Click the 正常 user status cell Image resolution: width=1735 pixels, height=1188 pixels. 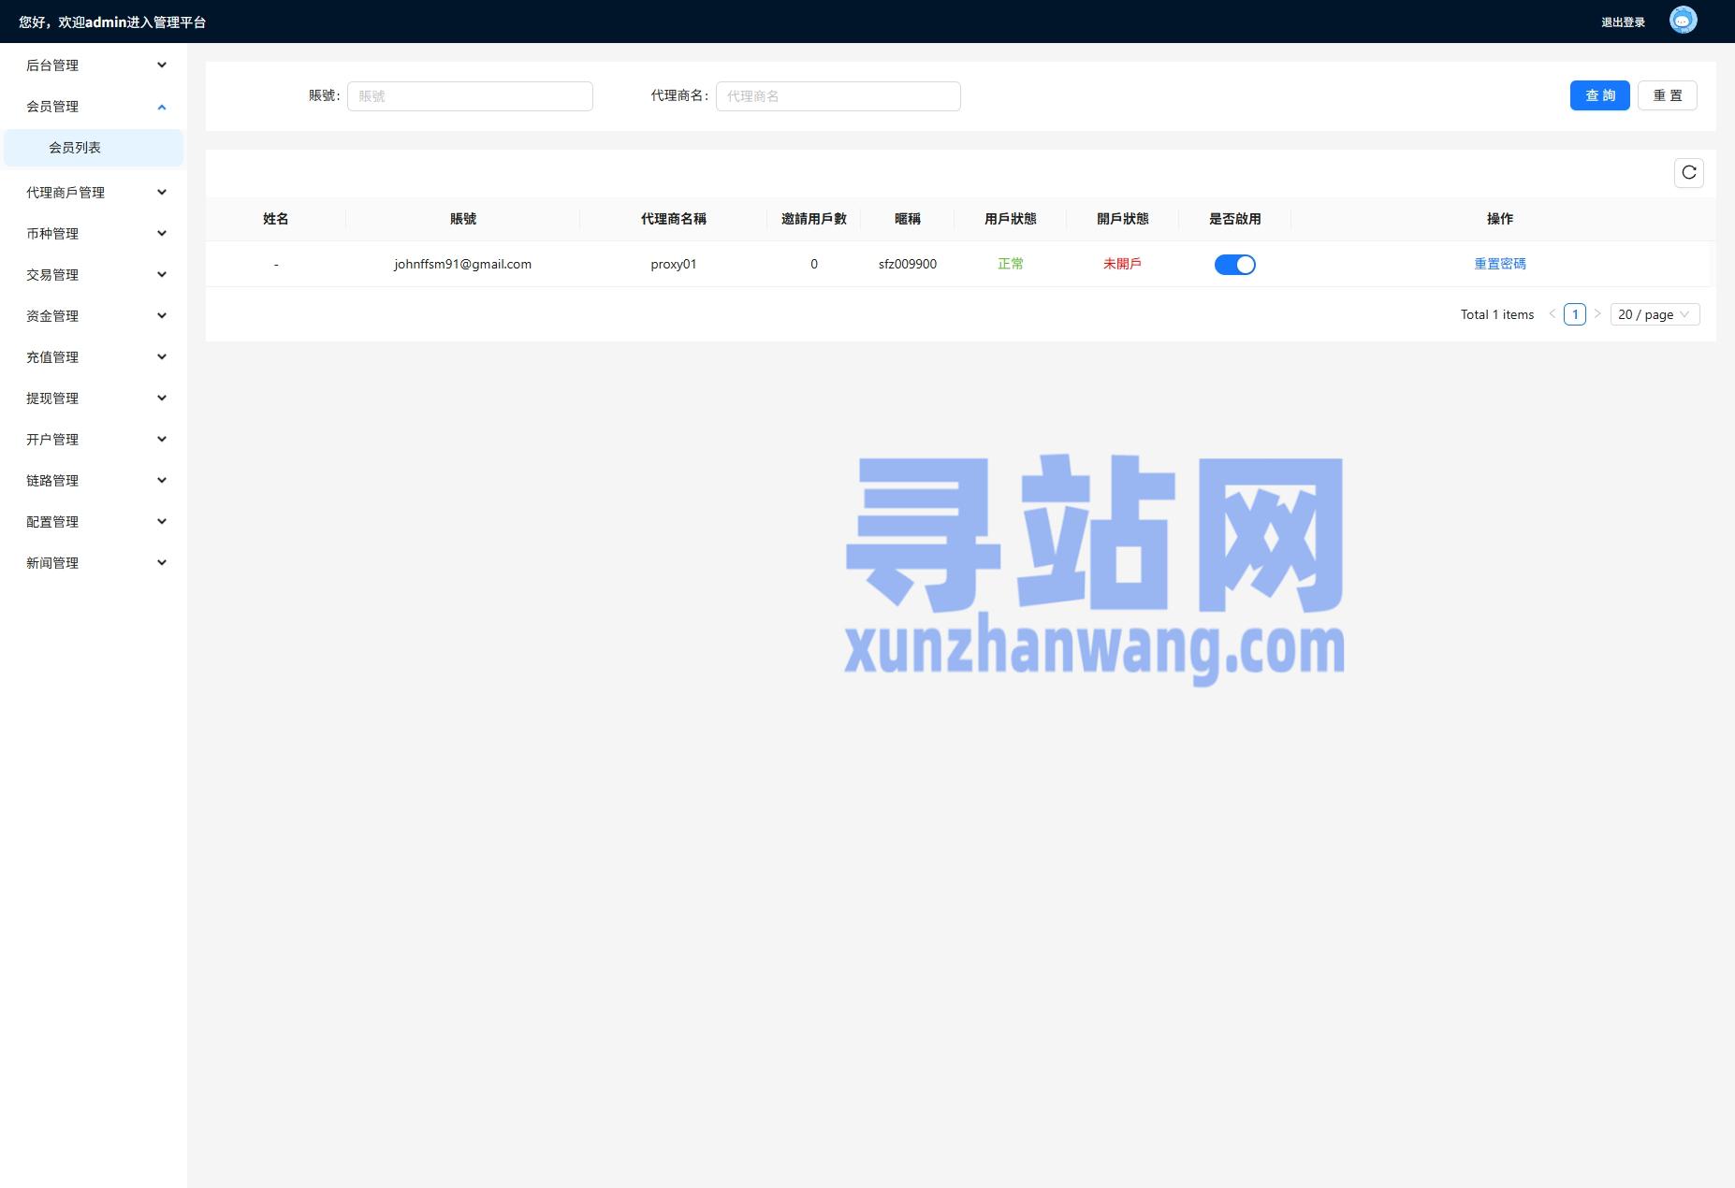[x=1010, y=264]
